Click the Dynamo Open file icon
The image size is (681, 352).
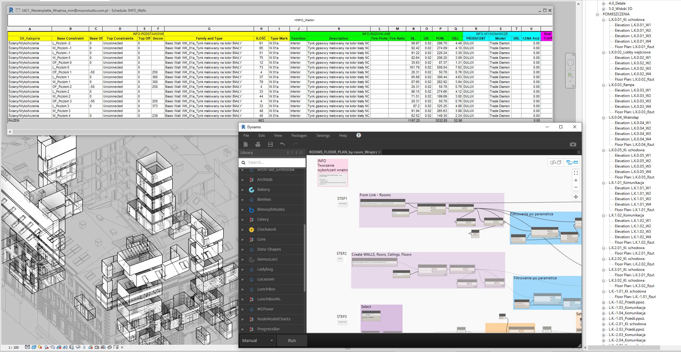258,144
